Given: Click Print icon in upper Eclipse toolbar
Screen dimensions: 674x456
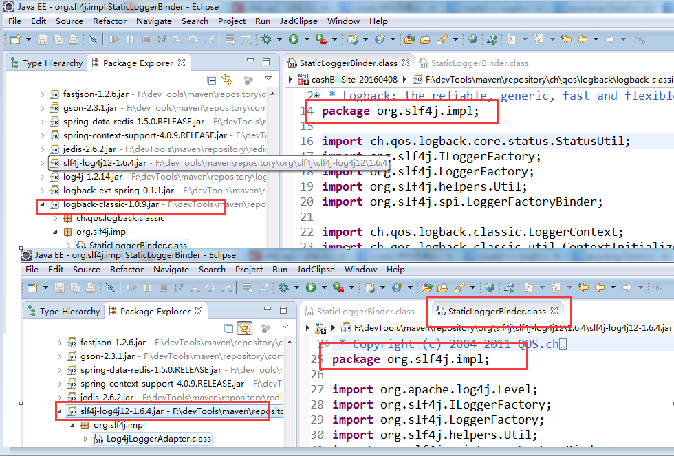Looking at the screenshot, I should click(73, 39).
